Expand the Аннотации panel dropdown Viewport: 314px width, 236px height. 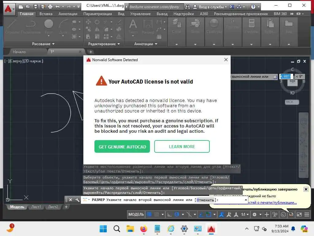(146, 44)
